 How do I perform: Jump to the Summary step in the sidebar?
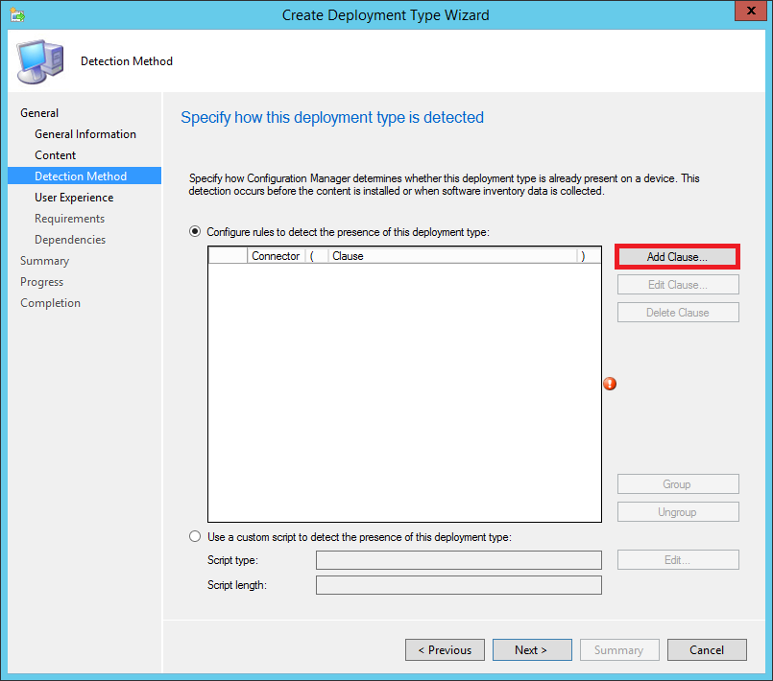45,261
